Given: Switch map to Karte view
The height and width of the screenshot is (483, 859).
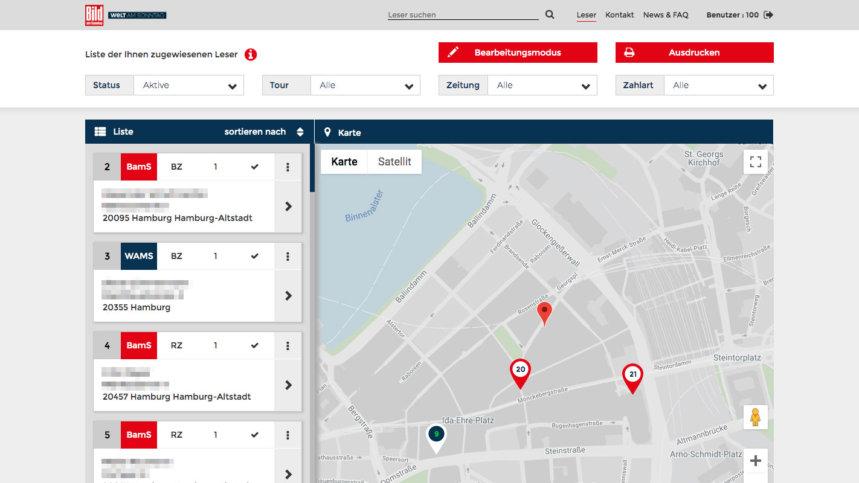Looking at the screenshot, I should click(x=344, y=162).
